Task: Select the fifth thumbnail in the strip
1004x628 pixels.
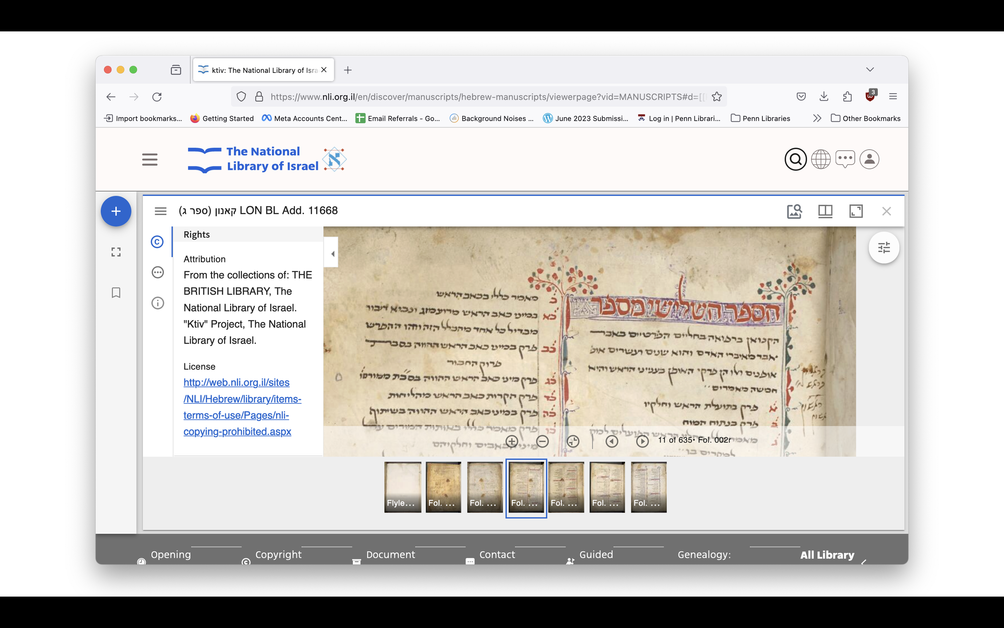Action: pyautogui.click(x=566, y=487)
